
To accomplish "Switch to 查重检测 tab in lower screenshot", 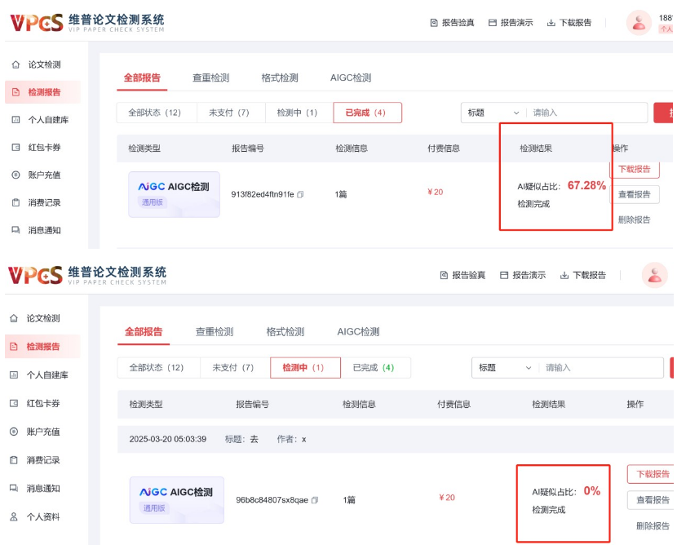I will click(x=215, y=332).
